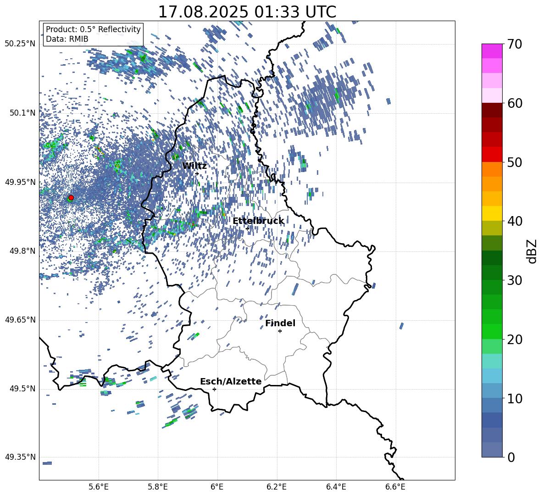Click the Findel cross marker
Viewport: 543px width, 496px height.
(x=280, y=331)
